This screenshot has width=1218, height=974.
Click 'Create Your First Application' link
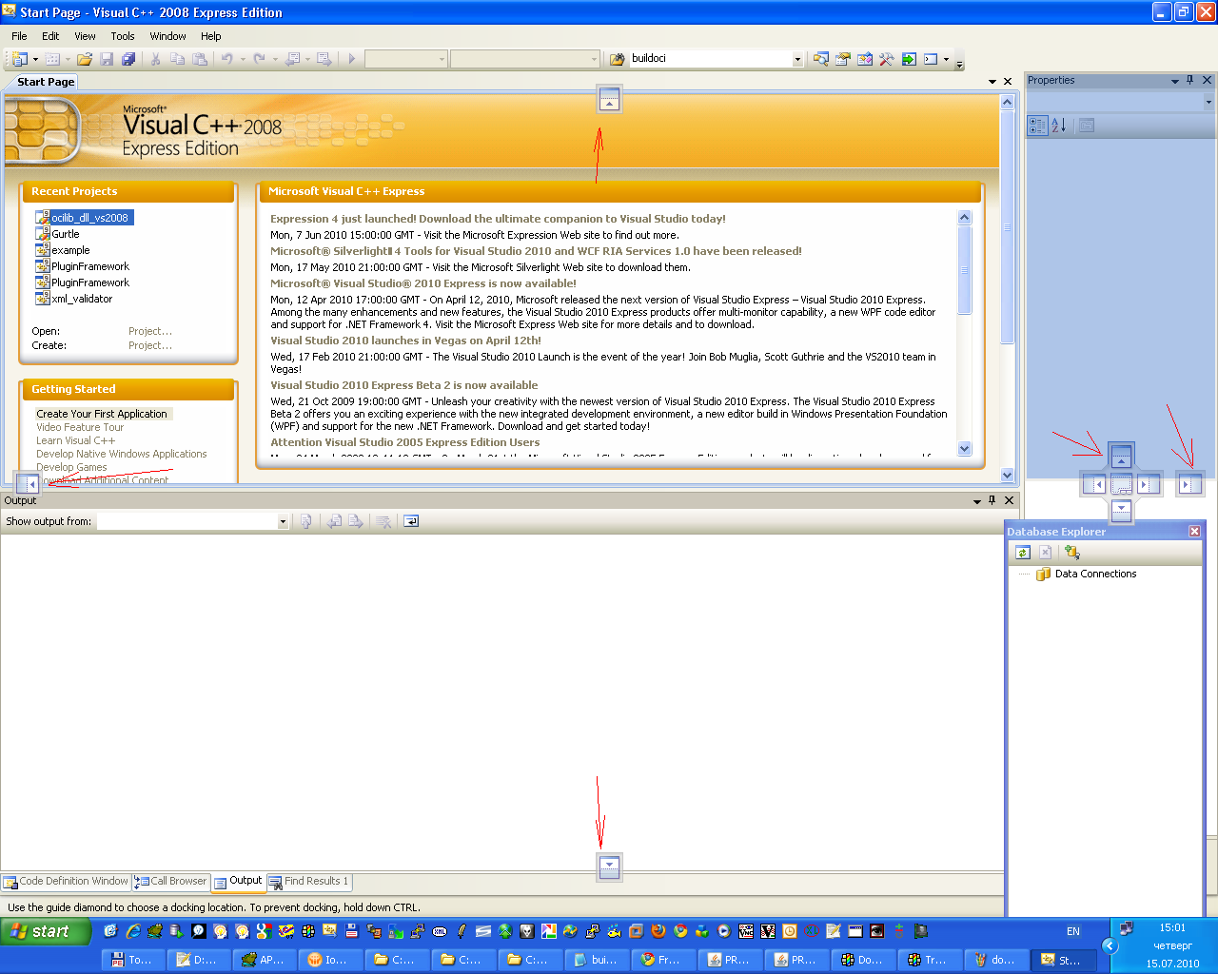coord(102,414)
